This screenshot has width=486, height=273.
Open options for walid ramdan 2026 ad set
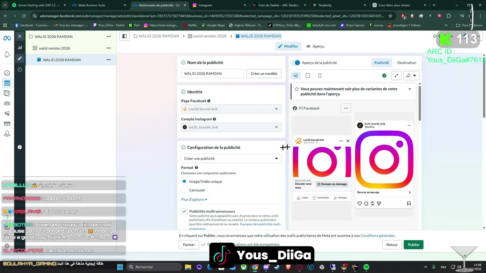point(109,48)
